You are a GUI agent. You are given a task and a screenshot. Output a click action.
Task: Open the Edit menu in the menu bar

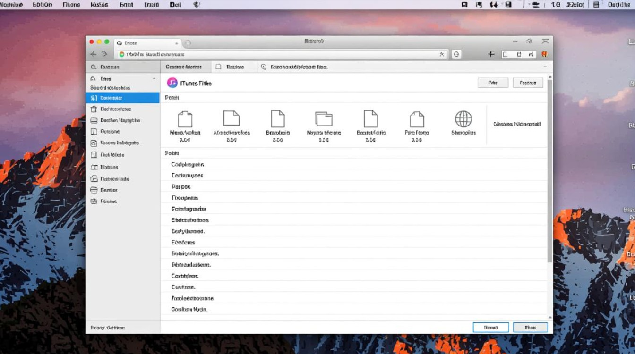[x=43, y=5]
